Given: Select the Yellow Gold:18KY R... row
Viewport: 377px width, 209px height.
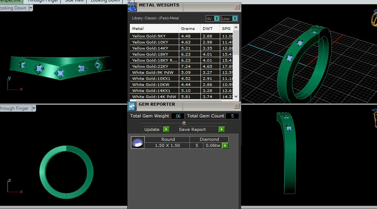Looking at the screenshot, I should tap(181, 60).
